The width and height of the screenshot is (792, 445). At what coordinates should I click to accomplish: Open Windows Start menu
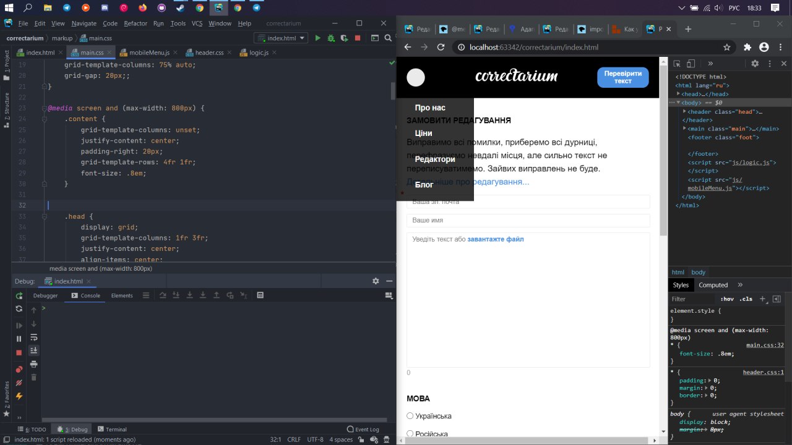pyautogui.click(x=9, y=7)
